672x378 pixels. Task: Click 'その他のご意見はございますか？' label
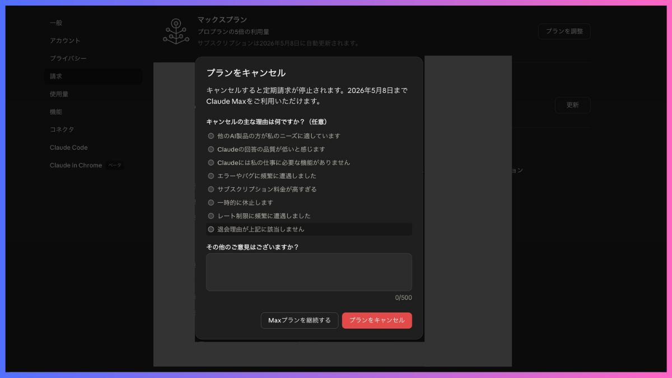(x=253, y=247)
